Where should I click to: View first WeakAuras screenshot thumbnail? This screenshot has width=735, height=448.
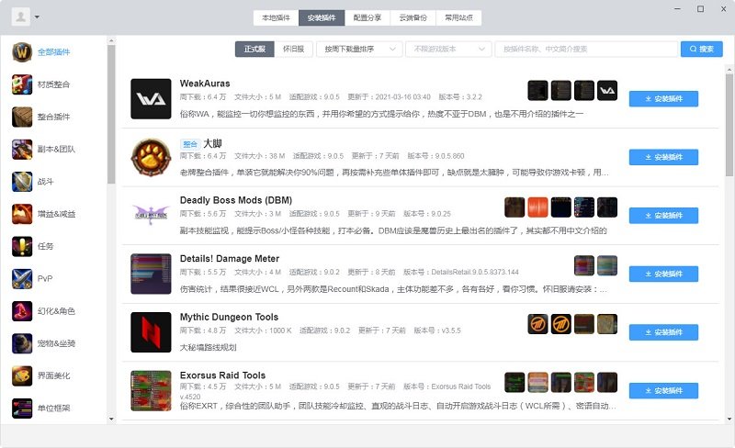(537, 91)
